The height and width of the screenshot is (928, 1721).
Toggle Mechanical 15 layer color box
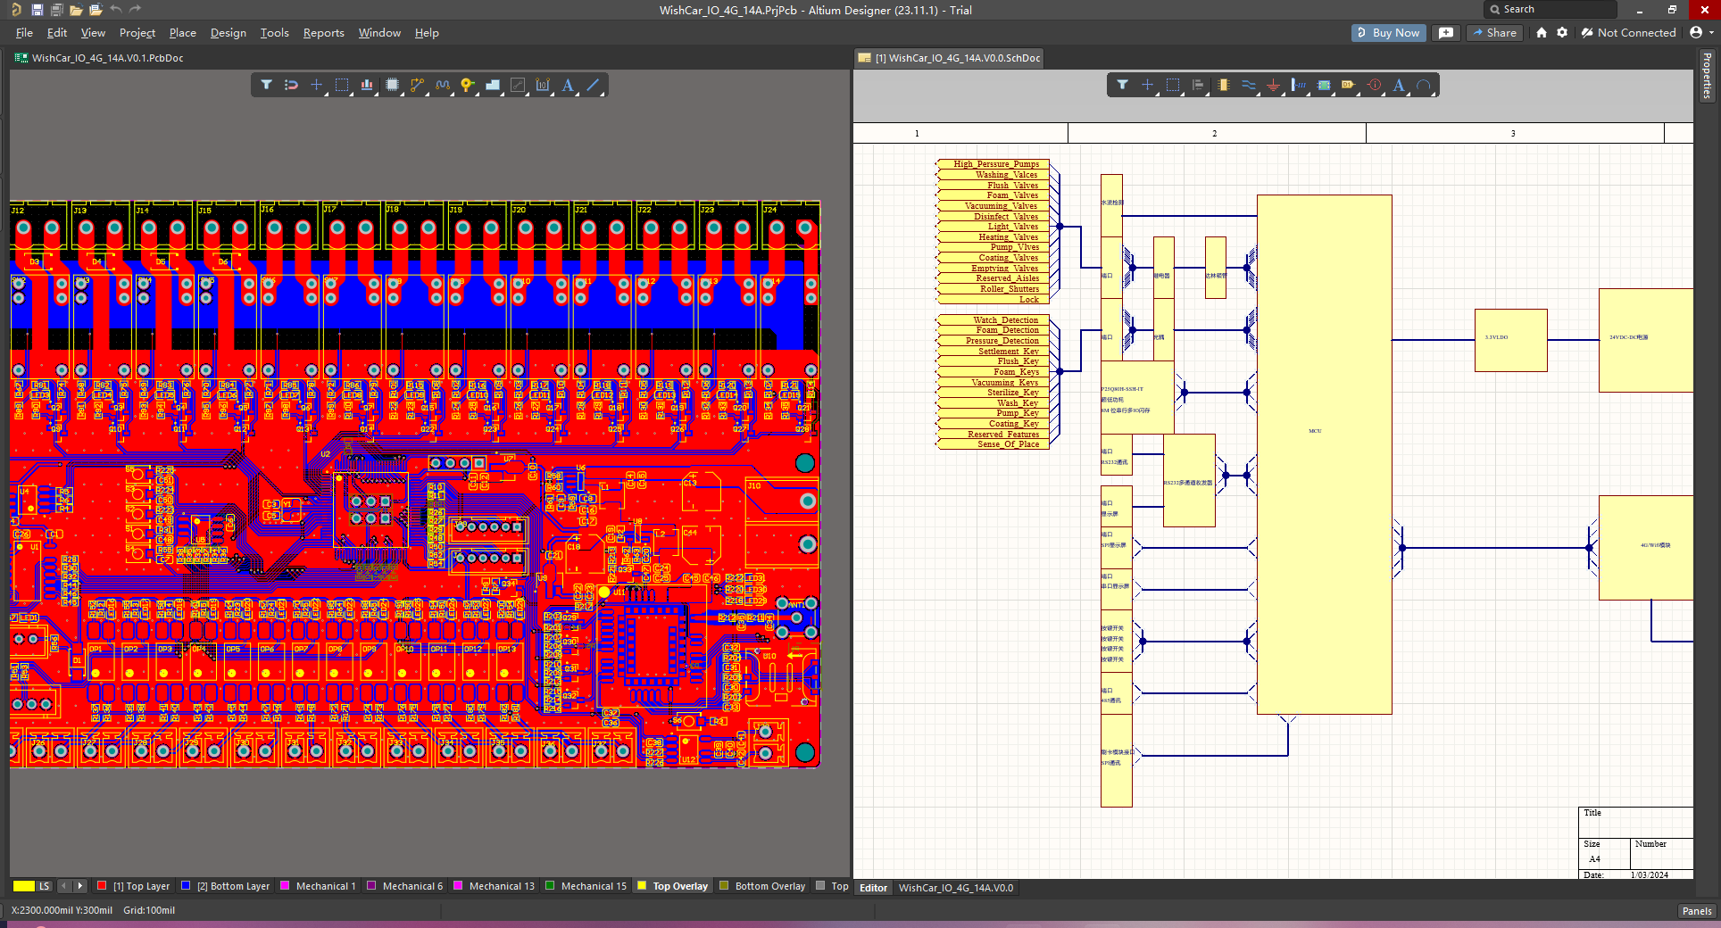pyautogui.click(x=550, y=886)
